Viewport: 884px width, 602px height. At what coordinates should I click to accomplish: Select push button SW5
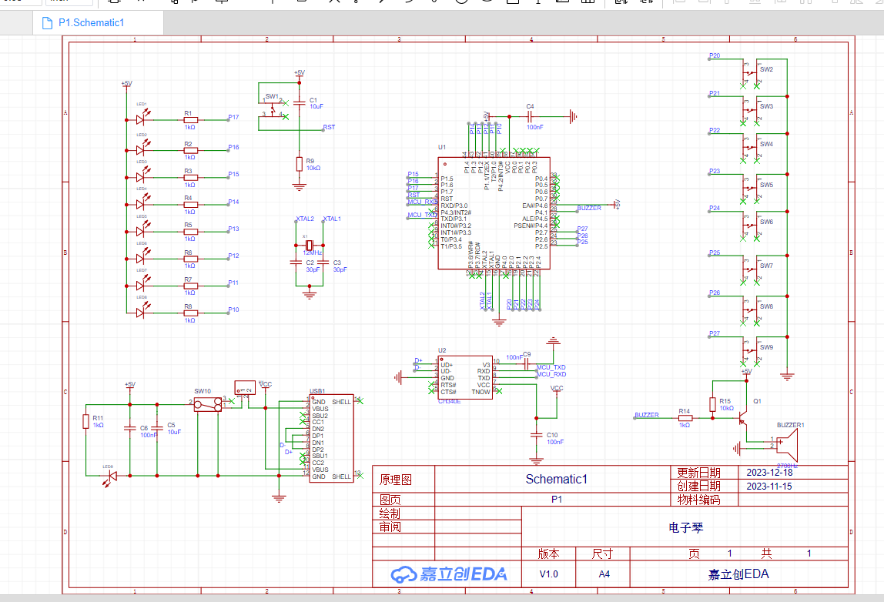pos(750,188)
